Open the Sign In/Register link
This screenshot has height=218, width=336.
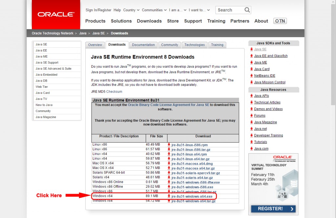click(x=98, y=10)
